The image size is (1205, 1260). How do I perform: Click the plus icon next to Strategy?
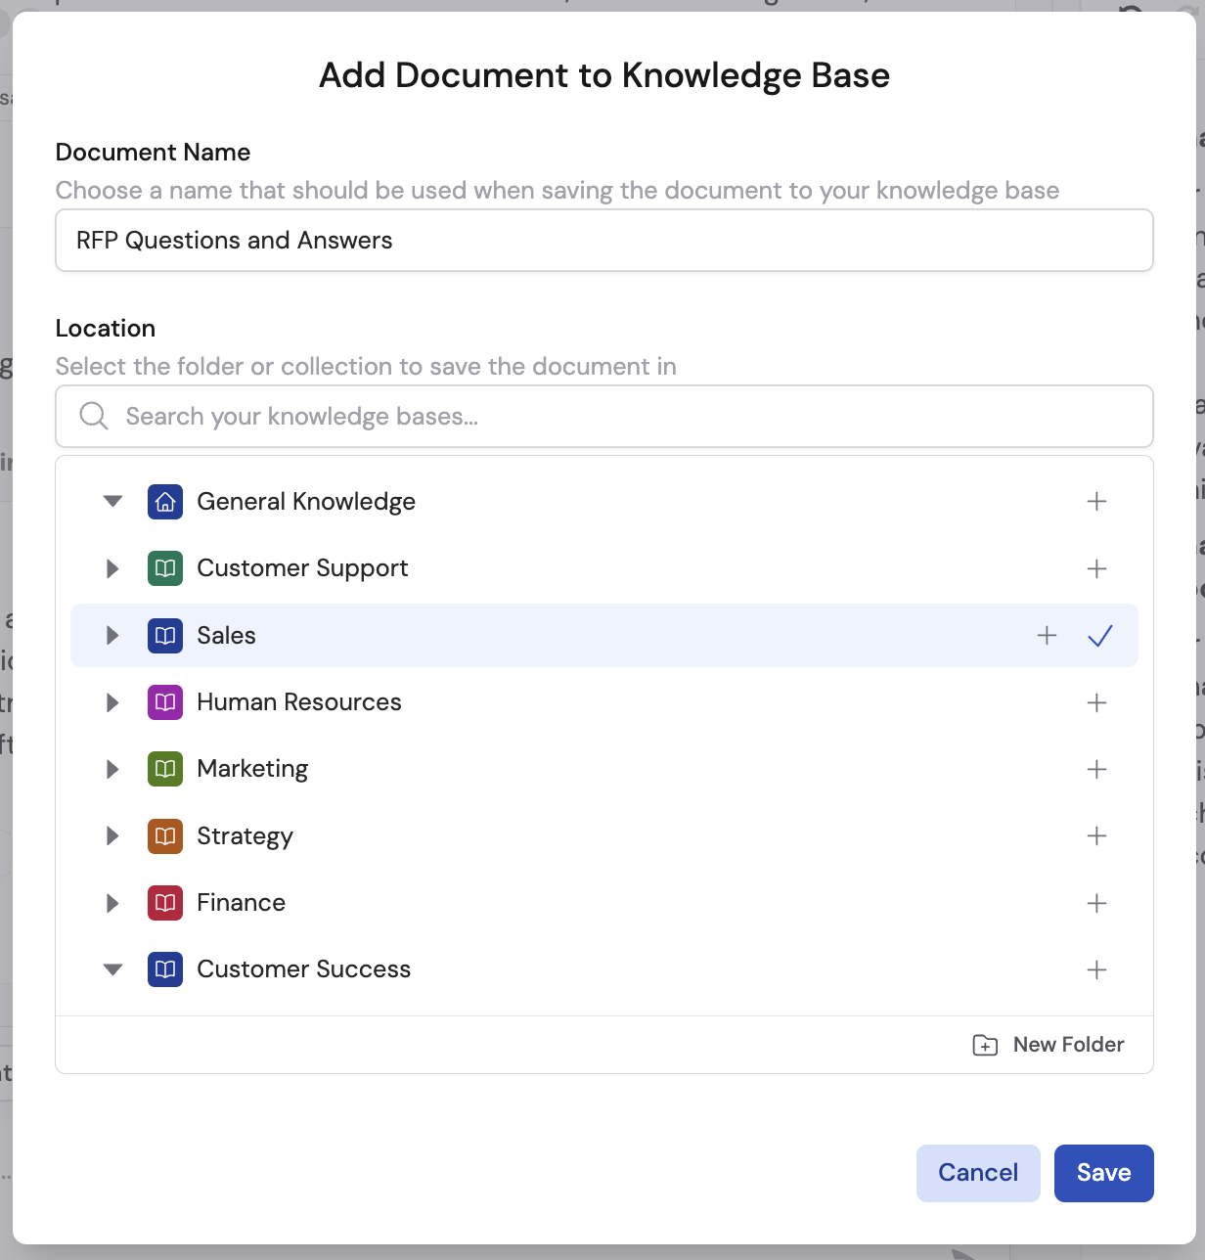[x=1096, y=836]
